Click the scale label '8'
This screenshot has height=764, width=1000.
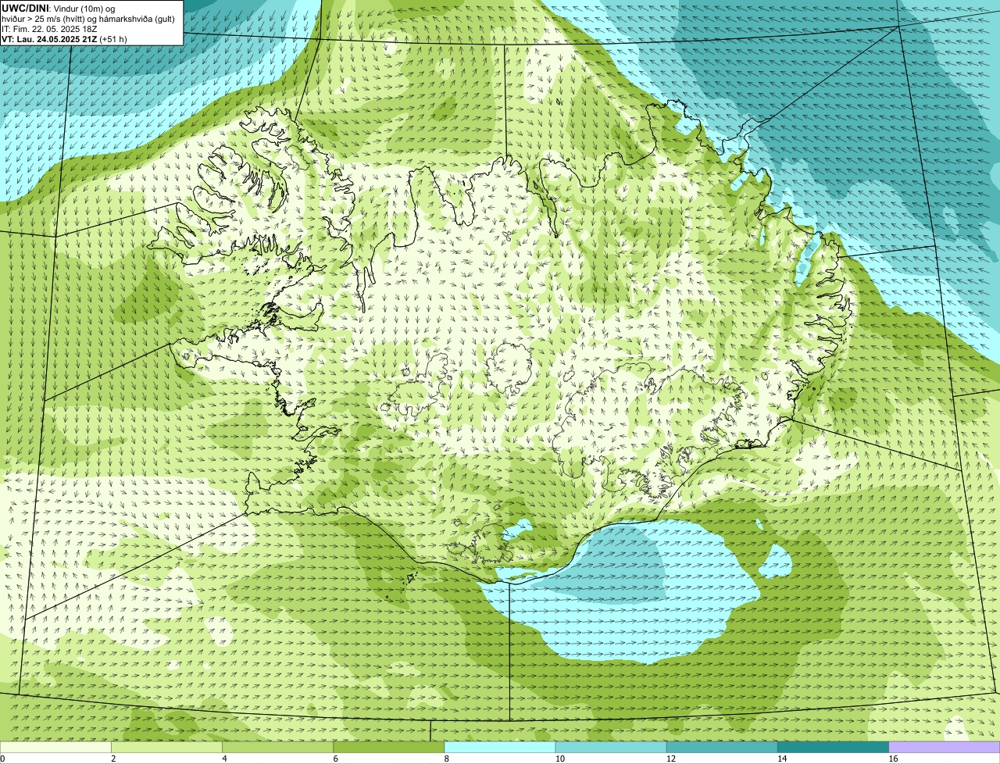447,759
